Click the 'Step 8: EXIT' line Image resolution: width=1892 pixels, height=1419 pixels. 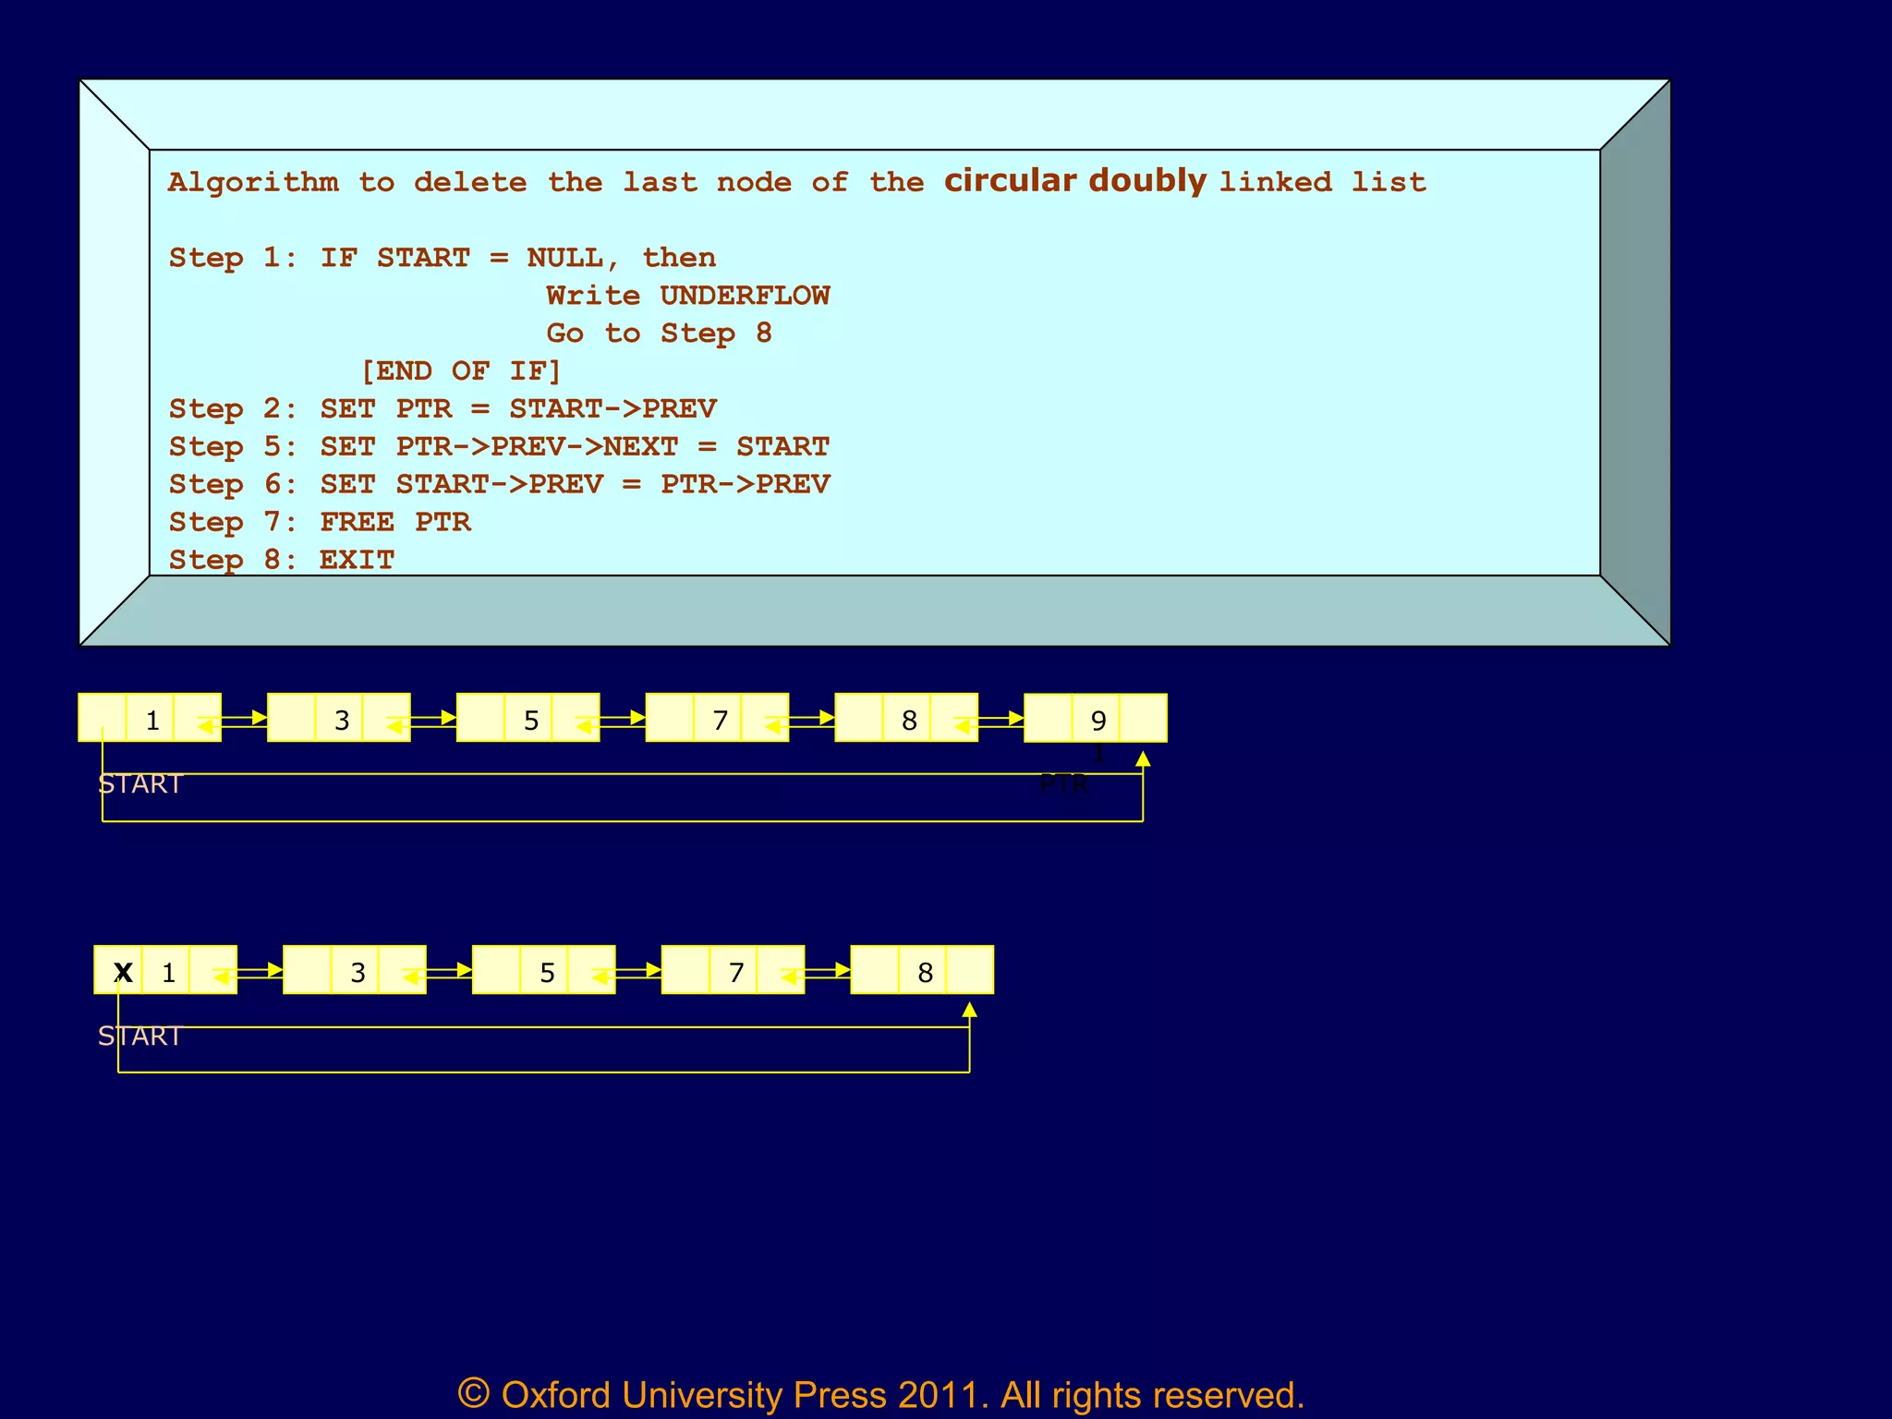(282, 560)
